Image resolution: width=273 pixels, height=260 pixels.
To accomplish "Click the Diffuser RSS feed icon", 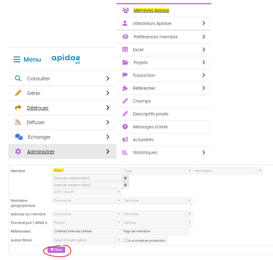I will 18,122.
